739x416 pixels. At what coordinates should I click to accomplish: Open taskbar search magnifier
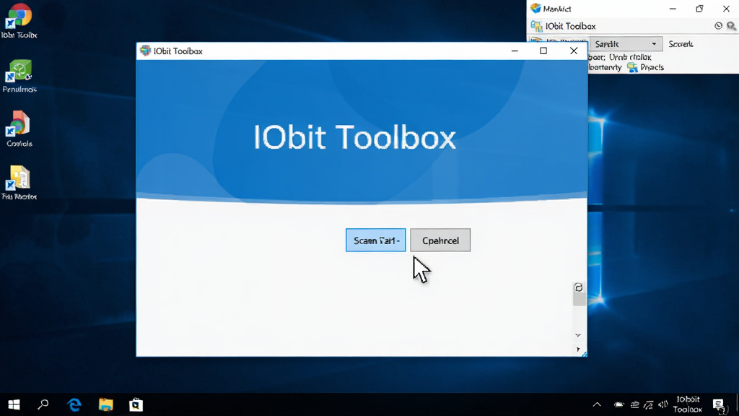43,404
